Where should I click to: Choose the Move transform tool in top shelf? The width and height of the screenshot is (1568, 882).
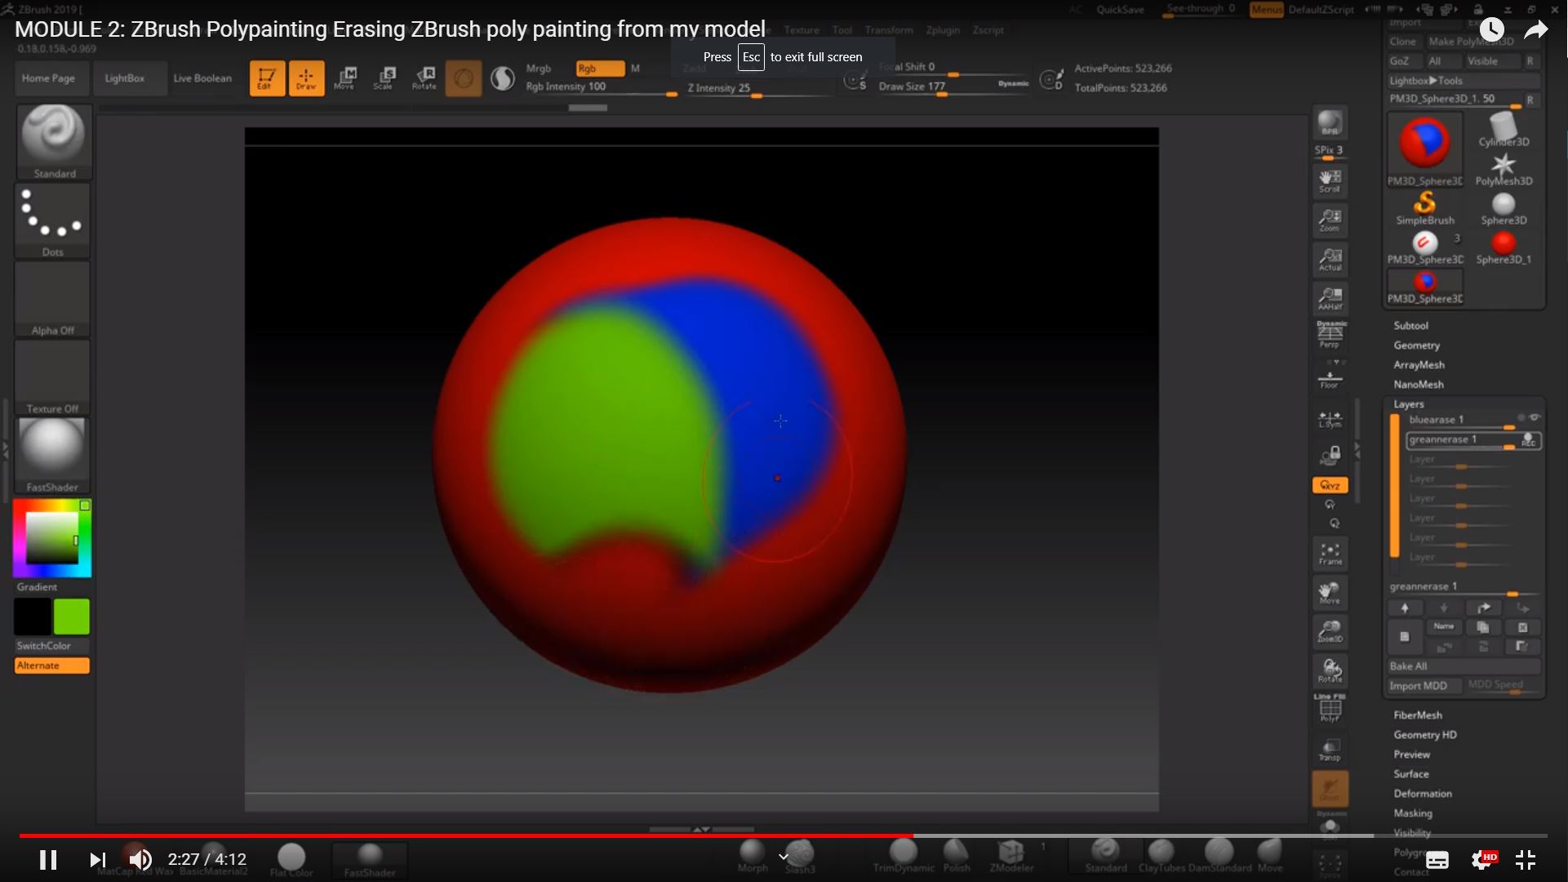click(345, 78)
